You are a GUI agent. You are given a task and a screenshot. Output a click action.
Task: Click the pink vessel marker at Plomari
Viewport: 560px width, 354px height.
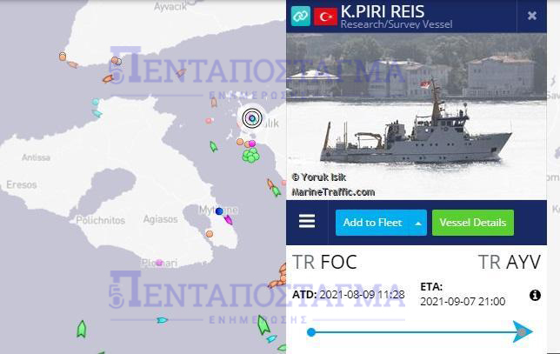(x=159, y=263)
